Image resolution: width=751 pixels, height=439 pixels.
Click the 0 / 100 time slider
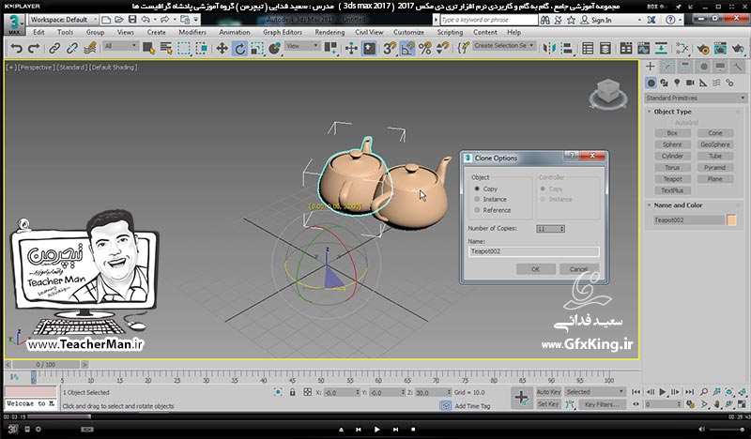click(x=45, y=365)
